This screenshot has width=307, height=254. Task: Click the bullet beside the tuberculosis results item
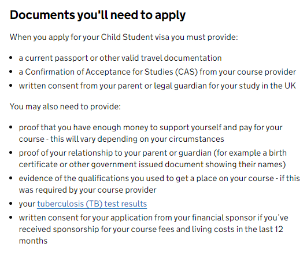tap(11, 204)
